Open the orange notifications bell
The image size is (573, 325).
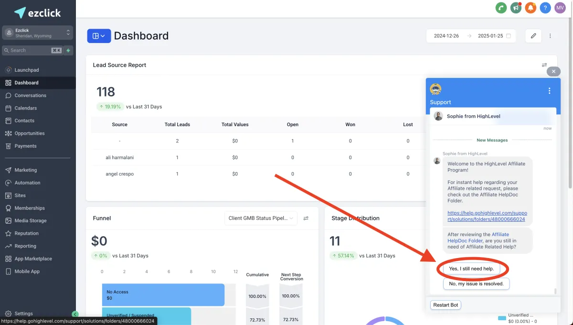point(531,8)
